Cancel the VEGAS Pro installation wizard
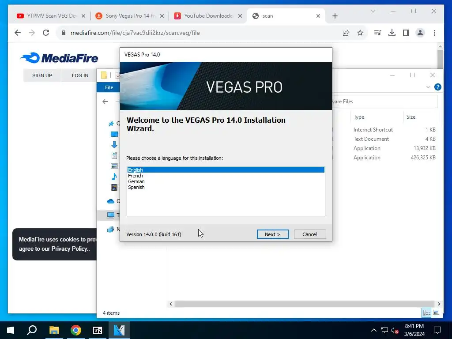Screen dimensions: 452x339 tap(309, 234)
